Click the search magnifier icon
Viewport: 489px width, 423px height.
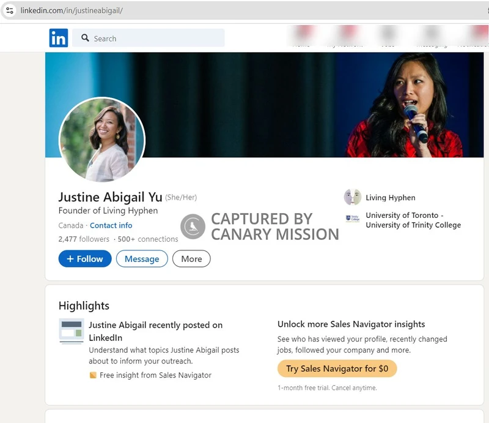pyautogui.click(x=85, y=38)
